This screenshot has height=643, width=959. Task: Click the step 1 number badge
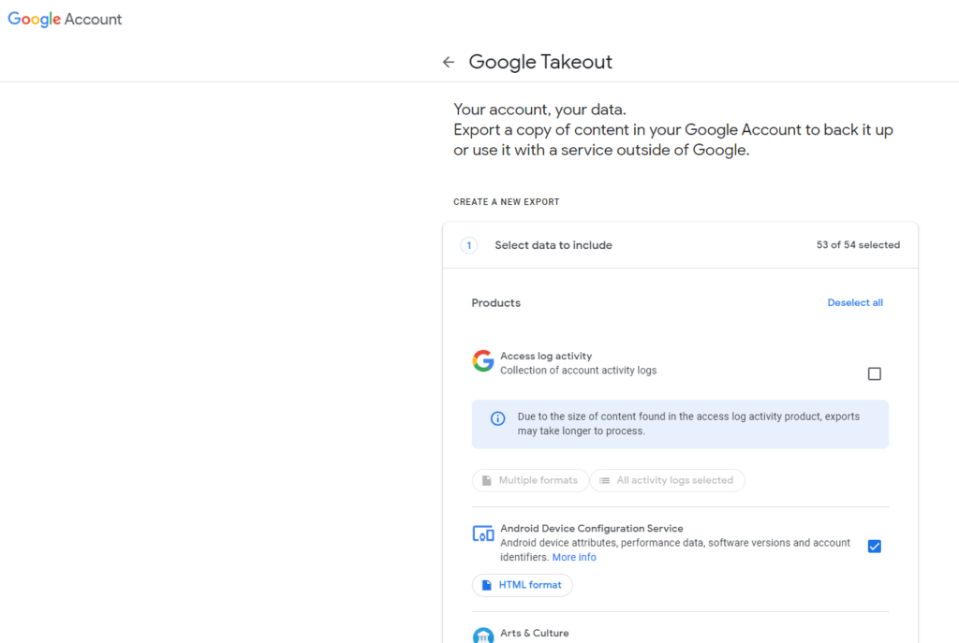click(469, 244)
